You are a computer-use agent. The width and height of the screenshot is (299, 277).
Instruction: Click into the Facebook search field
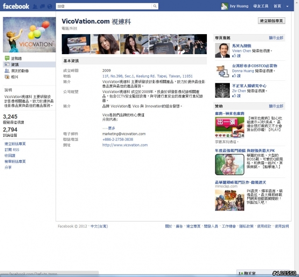(104, 6)
